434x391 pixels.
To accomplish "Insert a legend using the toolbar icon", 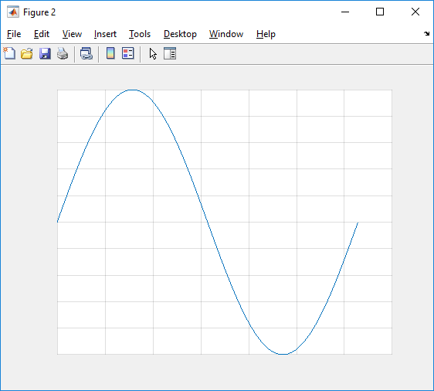I will (x=128, y=53).
